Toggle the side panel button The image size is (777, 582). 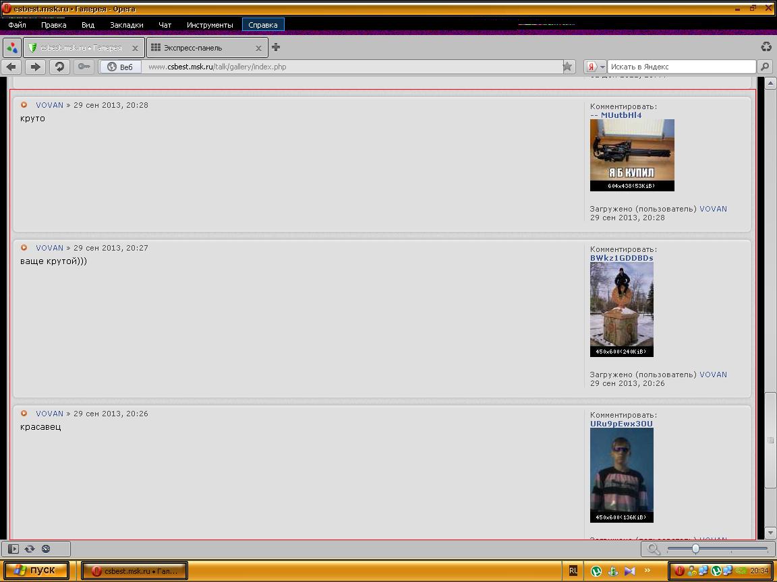click(x=13, y=549)
